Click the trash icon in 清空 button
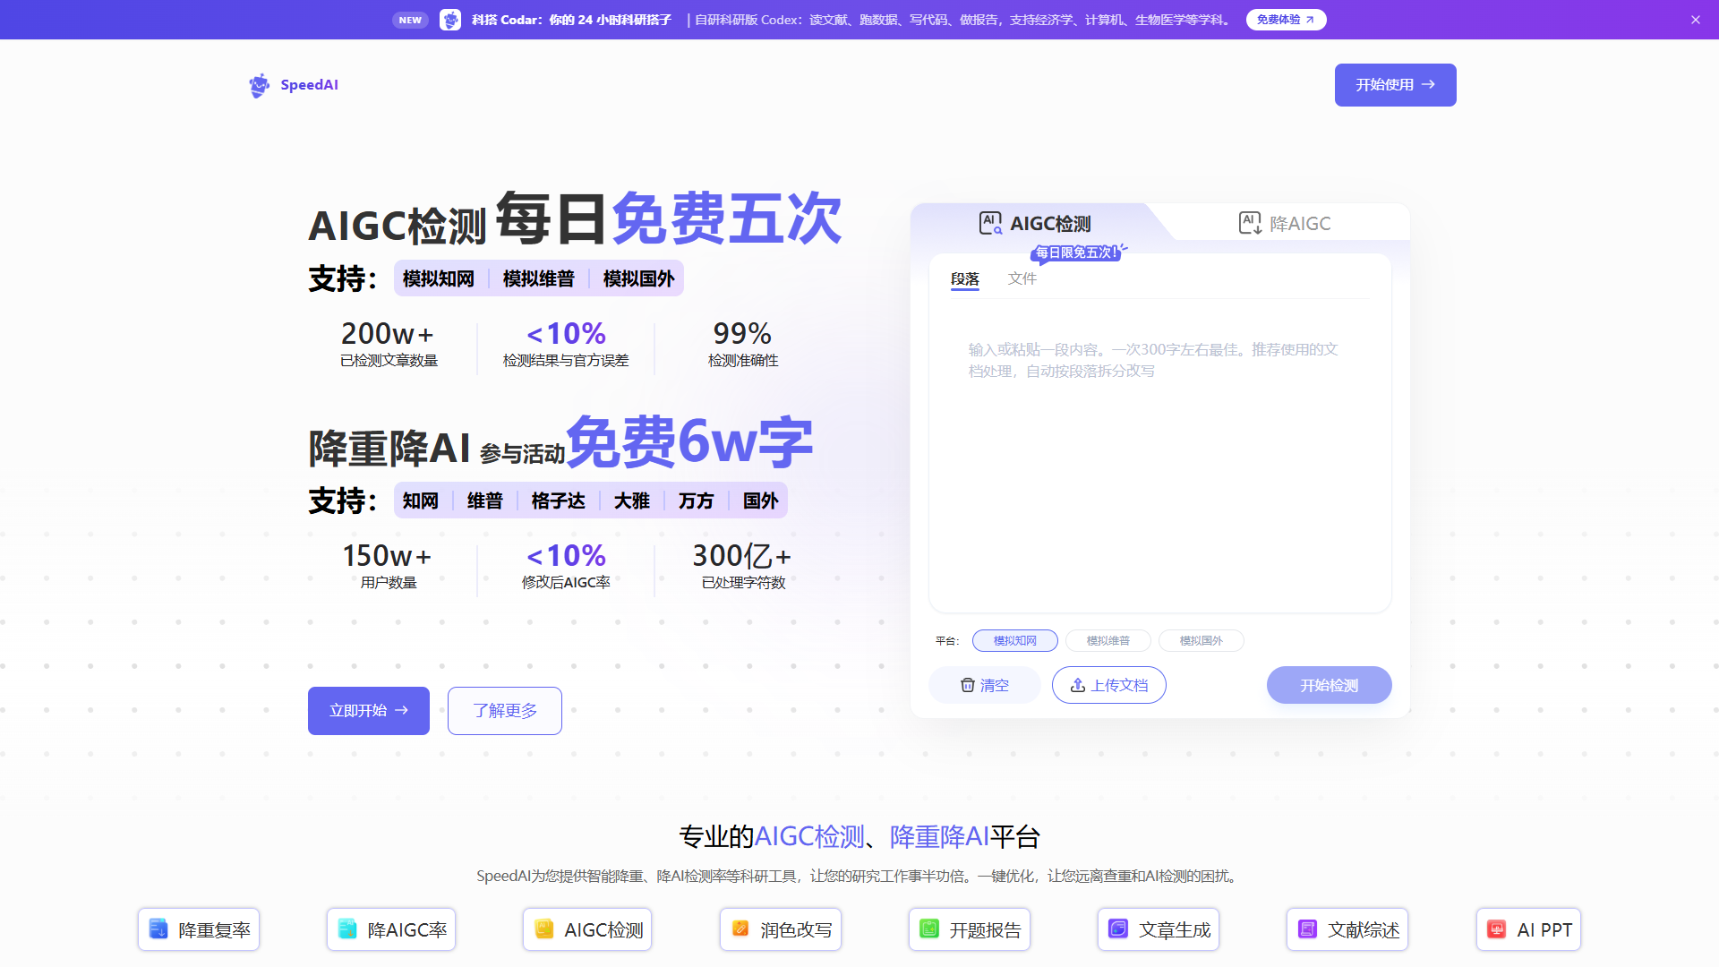 click(x=968, y=685)
